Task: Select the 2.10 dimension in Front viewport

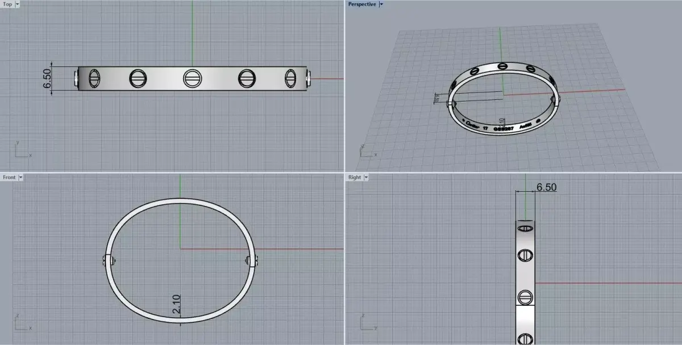Action: (176, 304)
